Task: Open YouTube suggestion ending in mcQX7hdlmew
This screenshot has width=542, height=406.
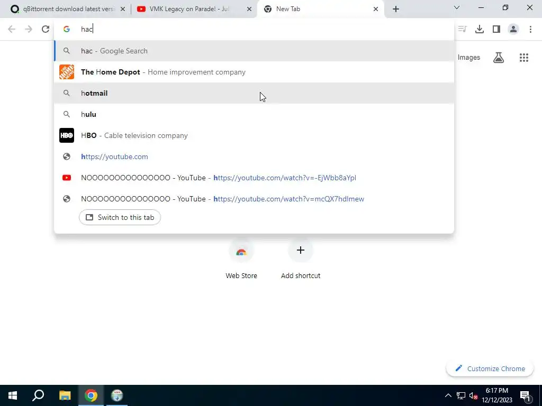Action: point(254,199)
